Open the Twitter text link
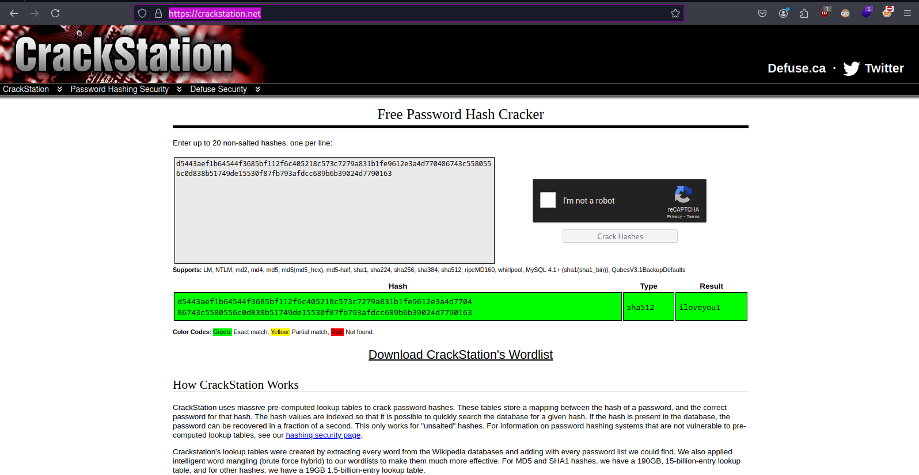 pos(884,68)
